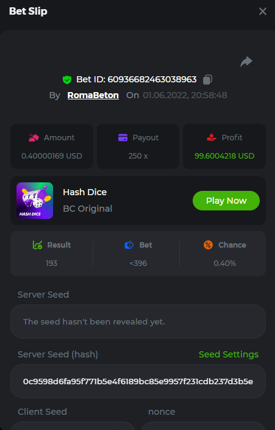Viewport: 275px width, 430px height.
Task: Click the Hash Dice title text
Action: (x=85, y=192)
